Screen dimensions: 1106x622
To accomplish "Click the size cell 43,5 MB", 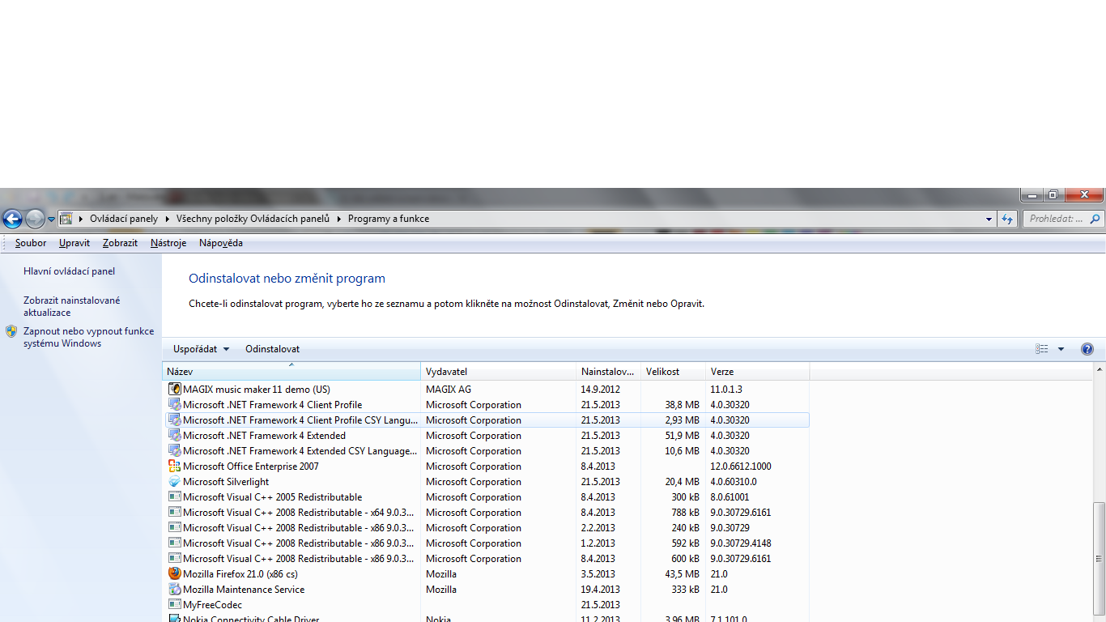I will pyautogui.click(x=680, y=574).
